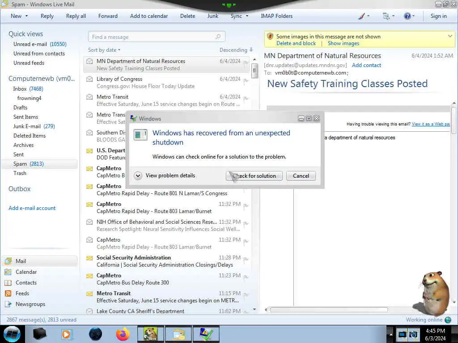
Task: Click Forward in the toolbar
Action: tap(108, 16)
